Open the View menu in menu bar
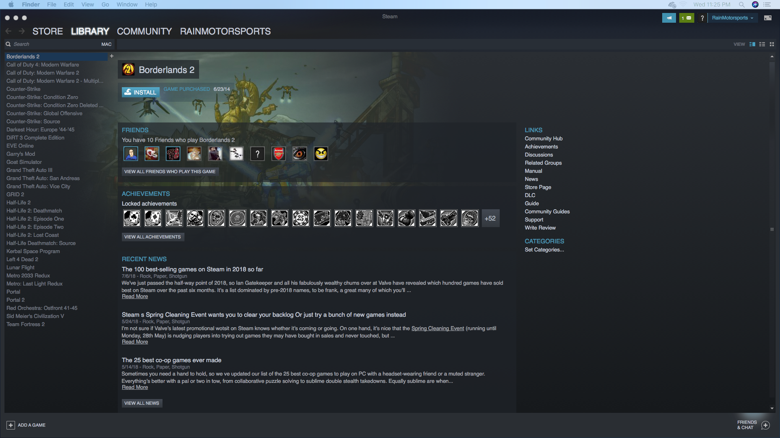 pyautogui.click(x=87, y=4)
